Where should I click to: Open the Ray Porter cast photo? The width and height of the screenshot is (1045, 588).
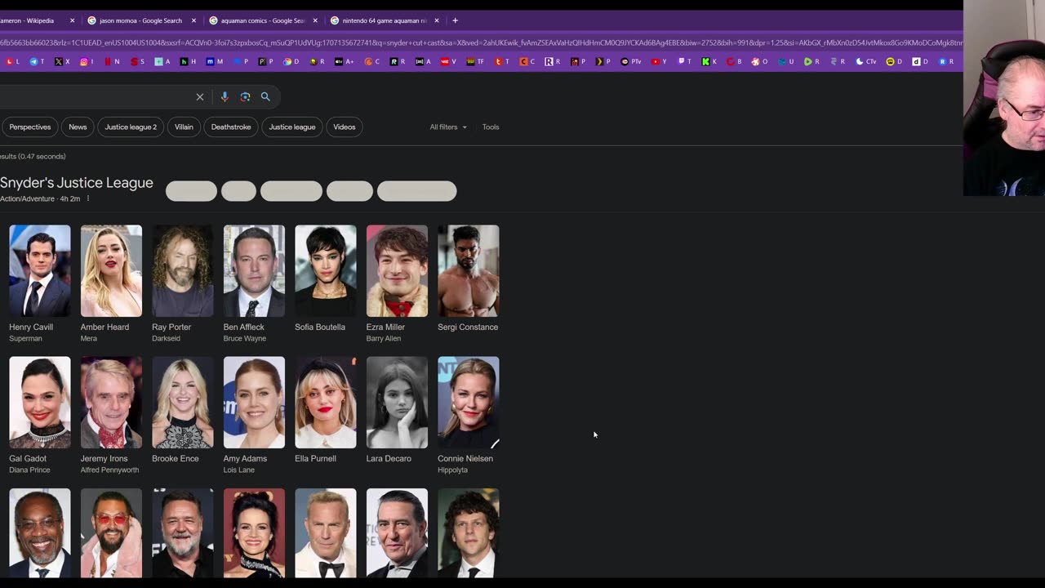(x=183, y=270)
